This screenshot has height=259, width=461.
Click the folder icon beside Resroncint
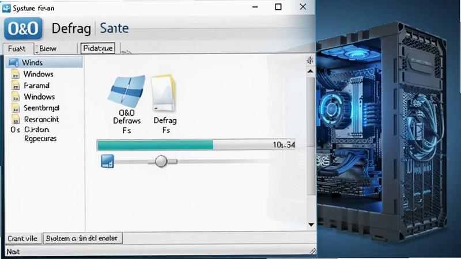[16, 119]
